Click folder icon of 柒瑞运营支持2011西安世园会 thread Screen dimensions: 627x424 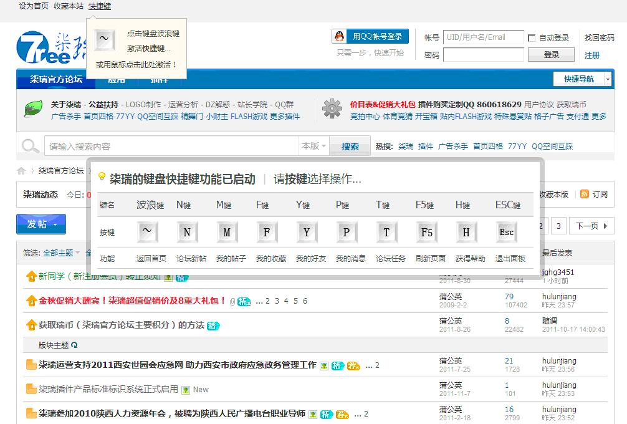(x=31, y=365)
